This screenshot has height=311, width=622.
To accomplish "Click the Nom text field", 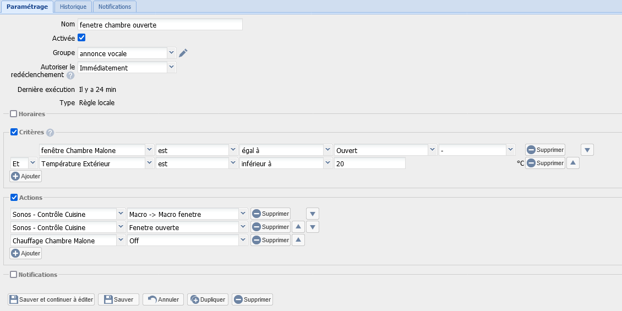I will click(160, 25).
